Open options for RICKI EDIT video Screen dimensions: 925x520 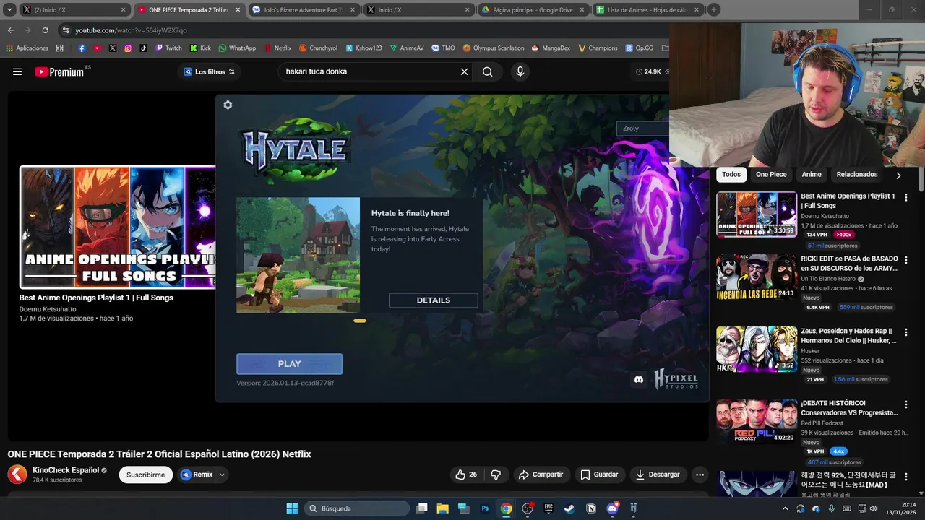pyautogui.click(x=905, y=260)
